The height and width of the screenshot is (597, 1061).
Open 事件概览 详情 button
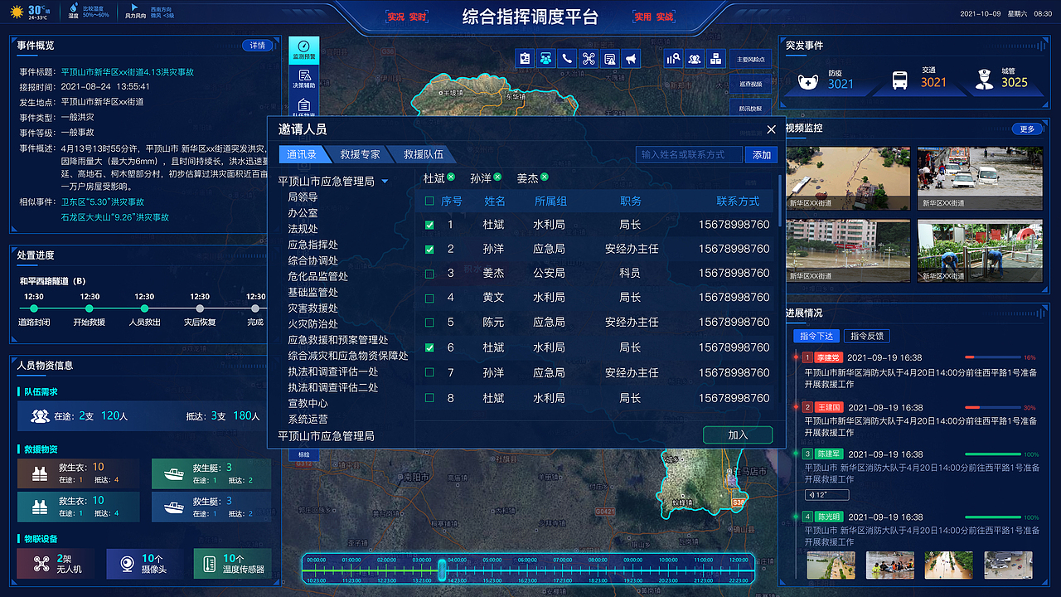(x=258, y=46)
